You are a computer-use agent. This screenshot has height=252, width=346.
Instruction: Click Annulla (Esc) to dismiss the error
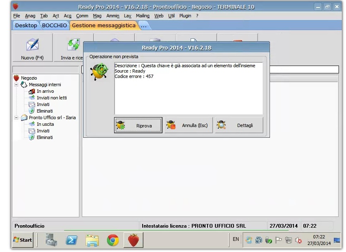point(189,125)
